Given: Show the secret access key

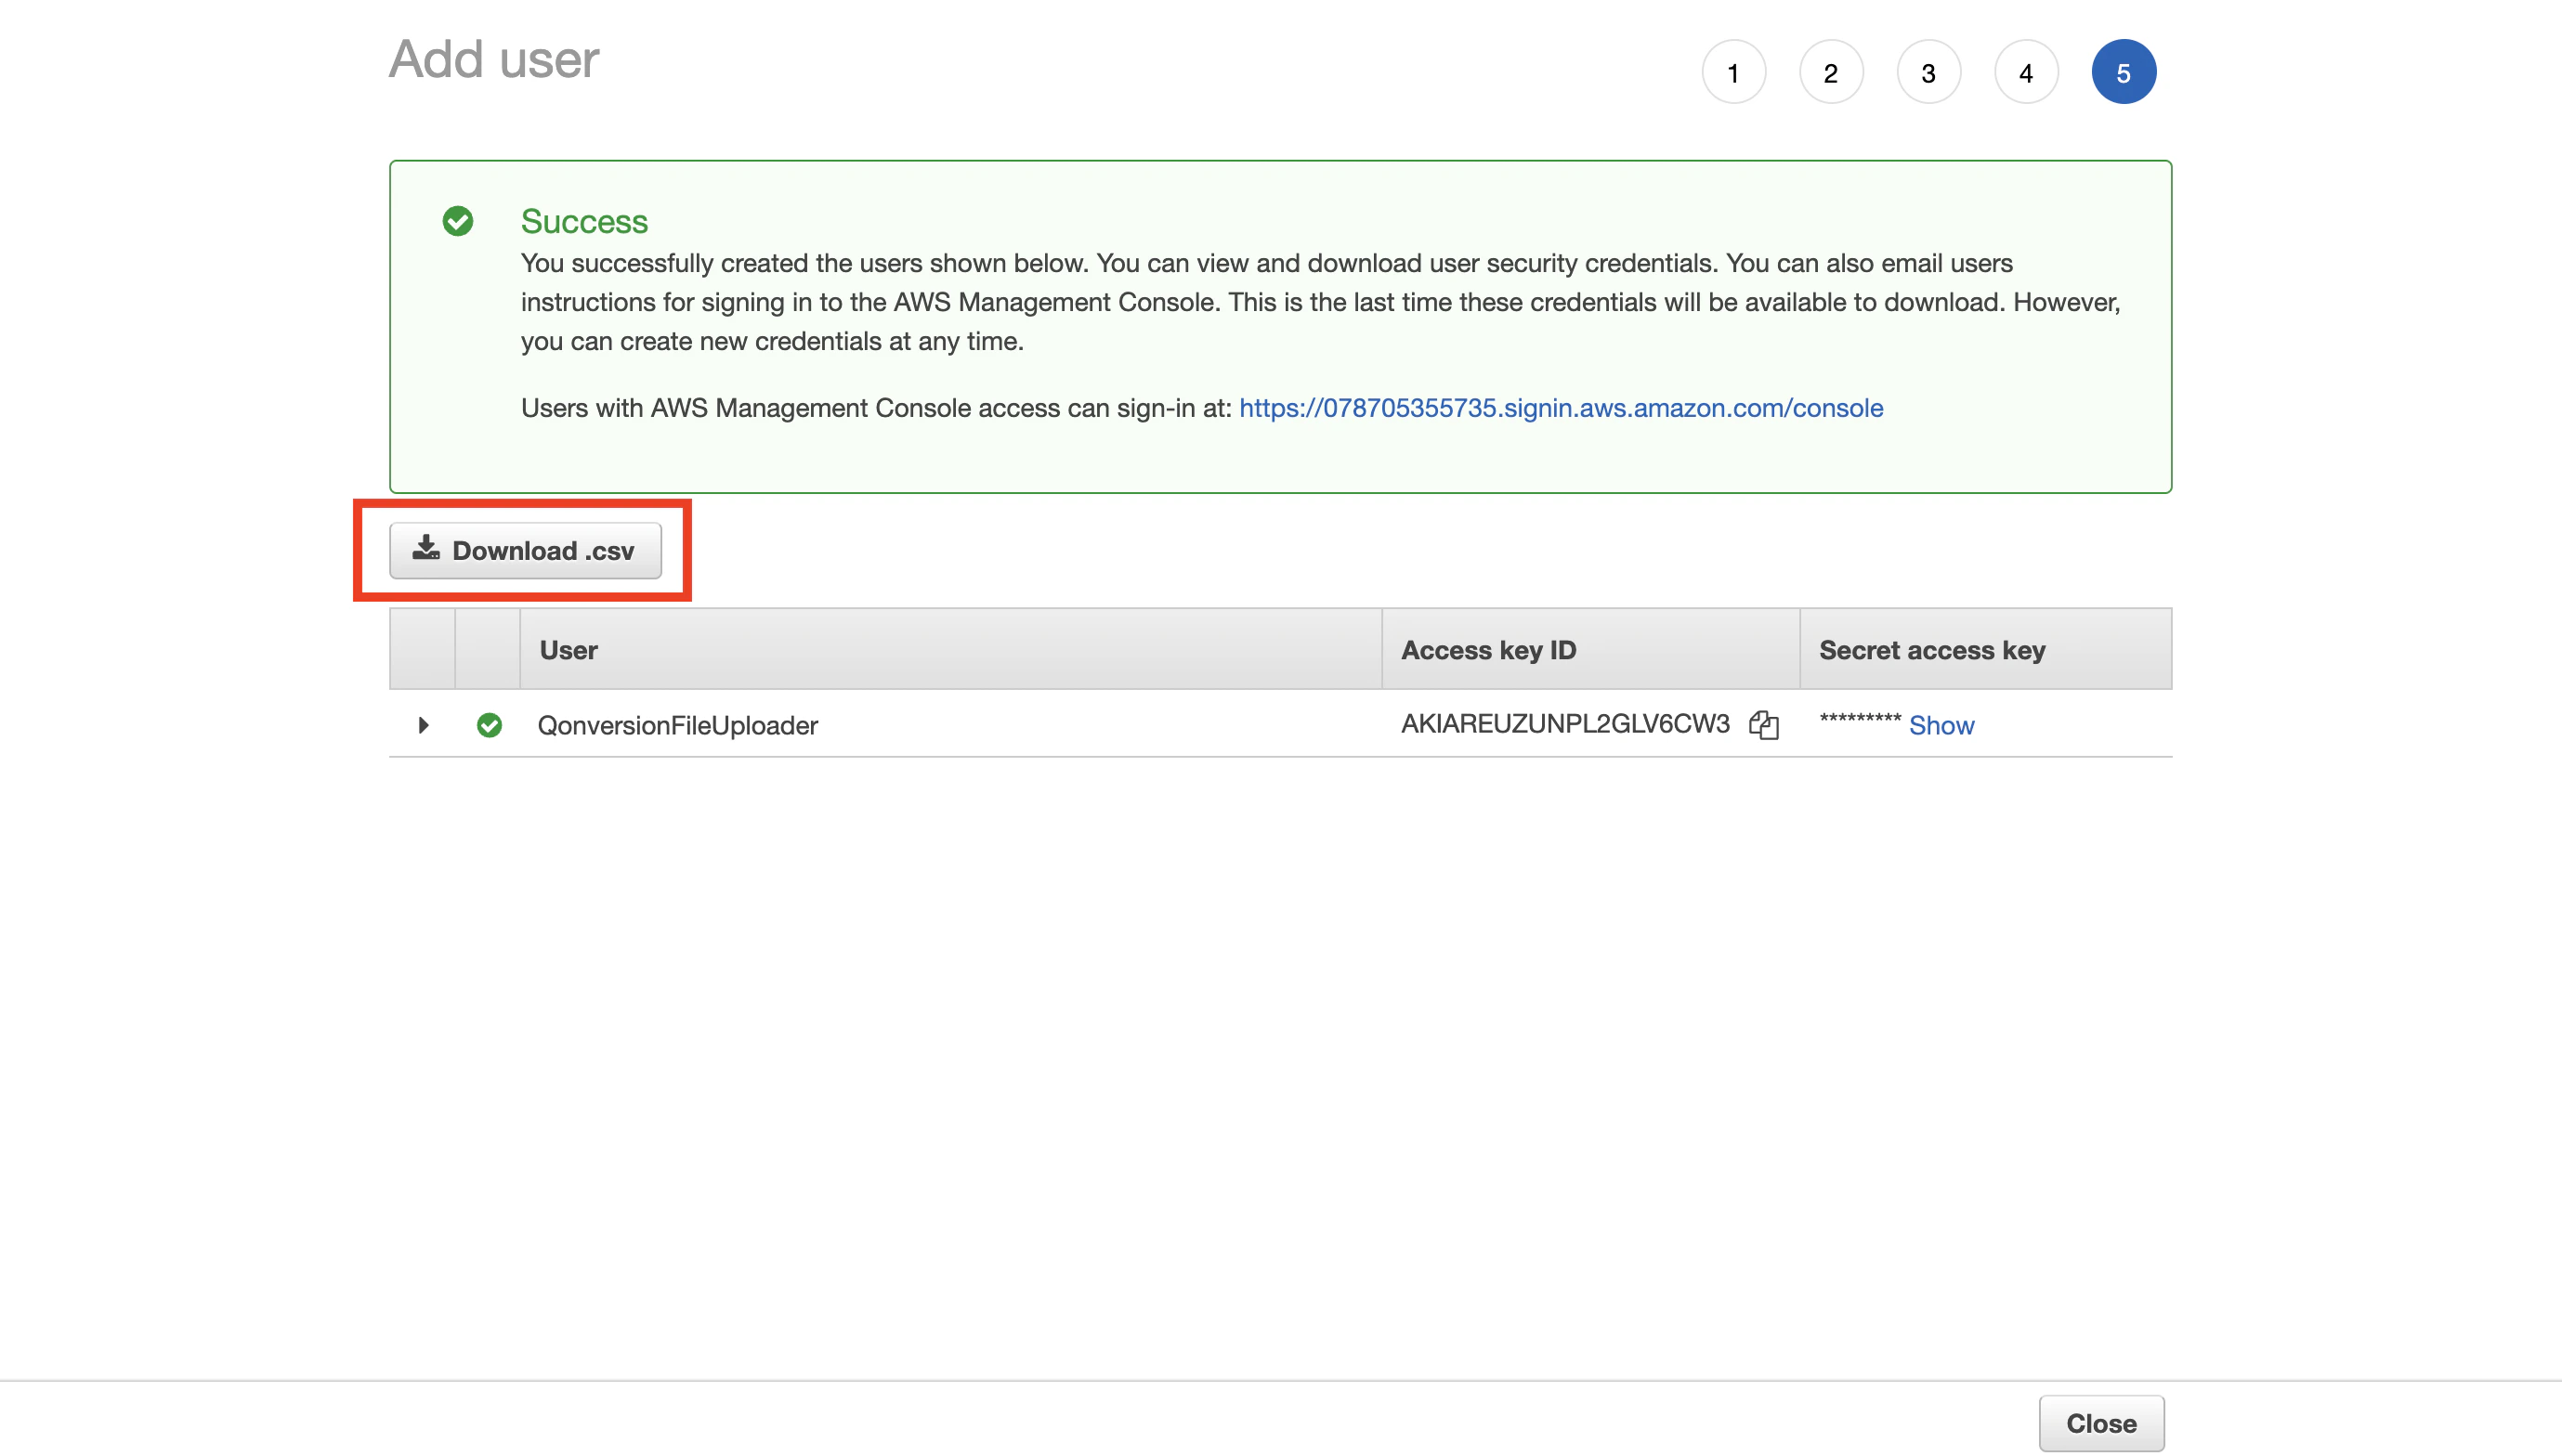Looking at the screenshot, I should click(x=1941, y=725).
